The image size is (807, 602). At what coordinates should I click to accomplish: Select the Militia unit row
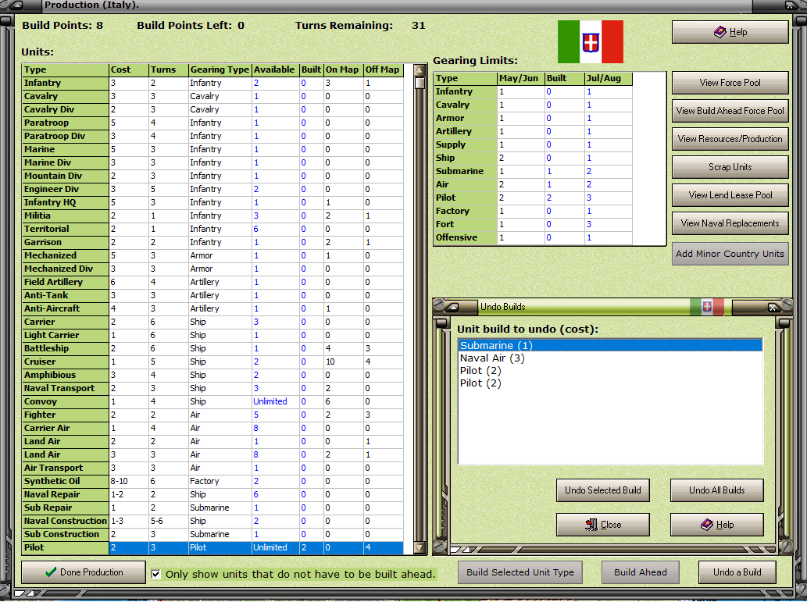pos(212,216)
